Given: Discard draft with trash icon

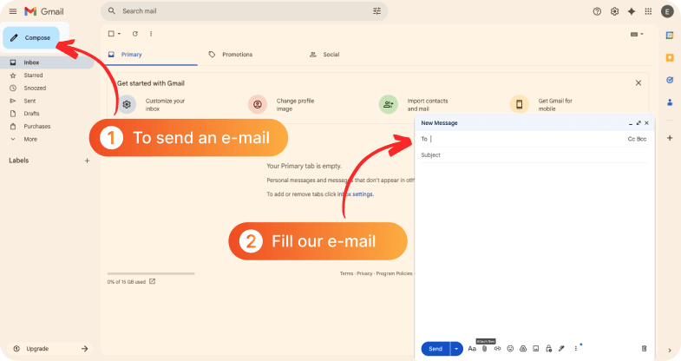Looking at the screenshot, I should click(x=644, y=348).
